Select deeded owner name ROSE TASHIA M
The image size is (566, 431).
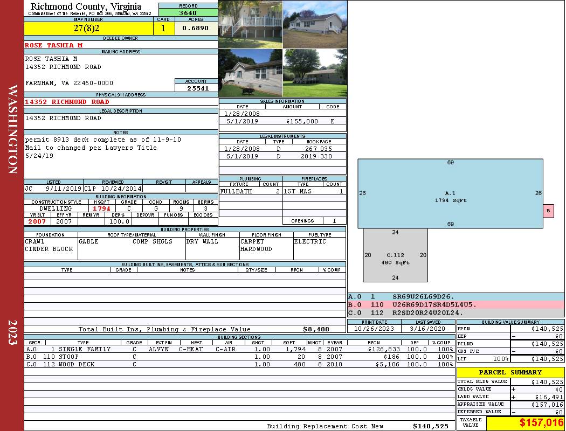click(54, 45)
